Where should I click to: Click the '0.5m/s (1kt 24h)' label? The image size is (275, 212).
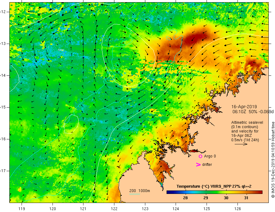pos(245,140)
